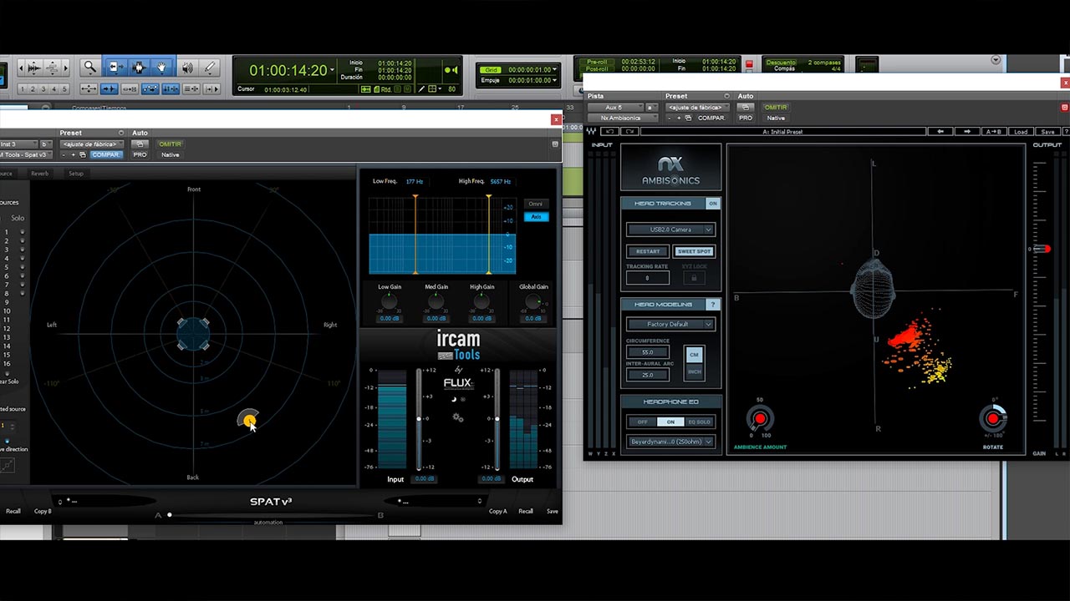
Task: Click the 3D head model in Nx
Action: 874,290
